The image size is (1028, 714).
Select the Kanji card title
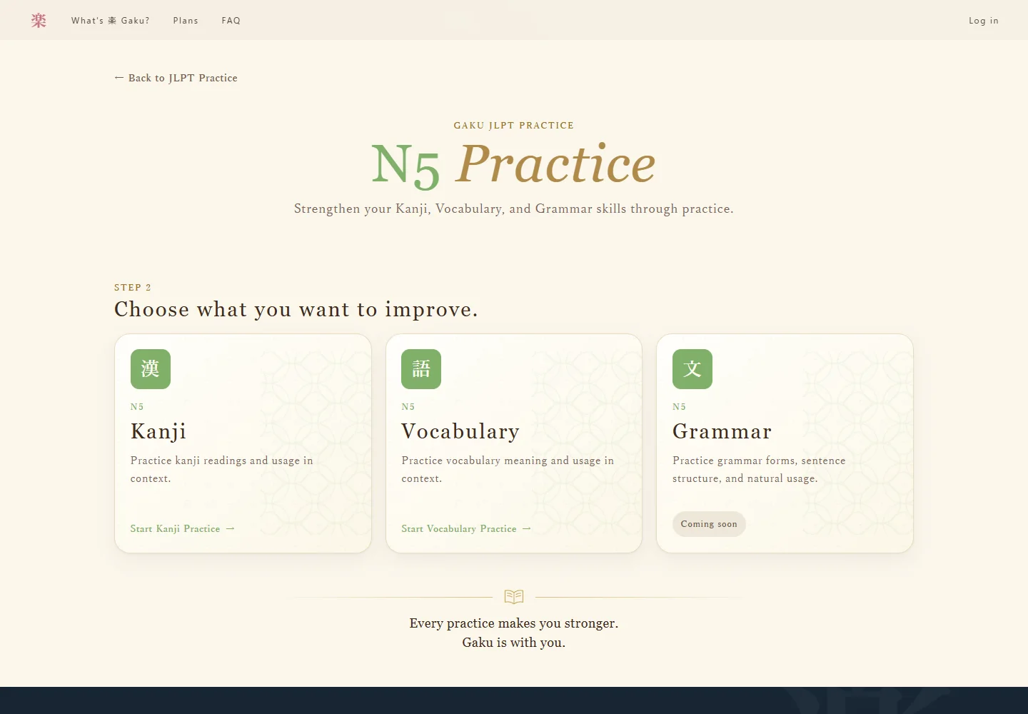coord(158,431)
